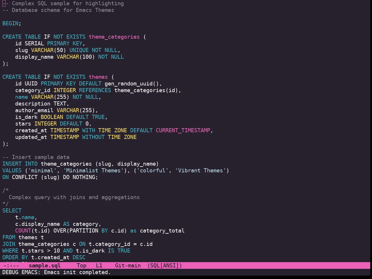Click '-- Database schema for Emacs Themes' comment
This screenshot has height=279, width=372.
pos(58,10)
